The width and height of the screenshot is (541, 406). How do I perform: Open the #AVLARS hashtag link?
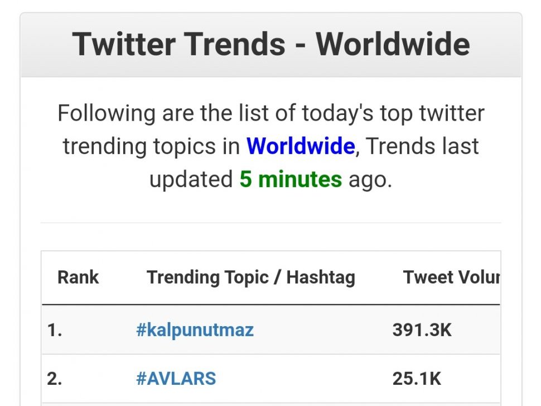[x=176, y=379]
